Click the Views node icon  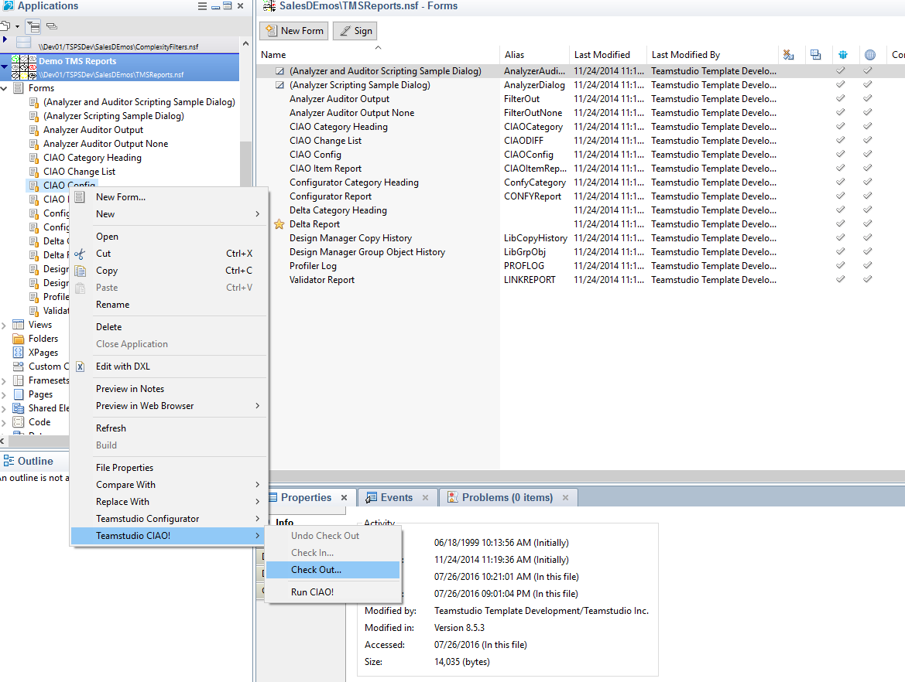pyautogui.click(x=19, y=325)
